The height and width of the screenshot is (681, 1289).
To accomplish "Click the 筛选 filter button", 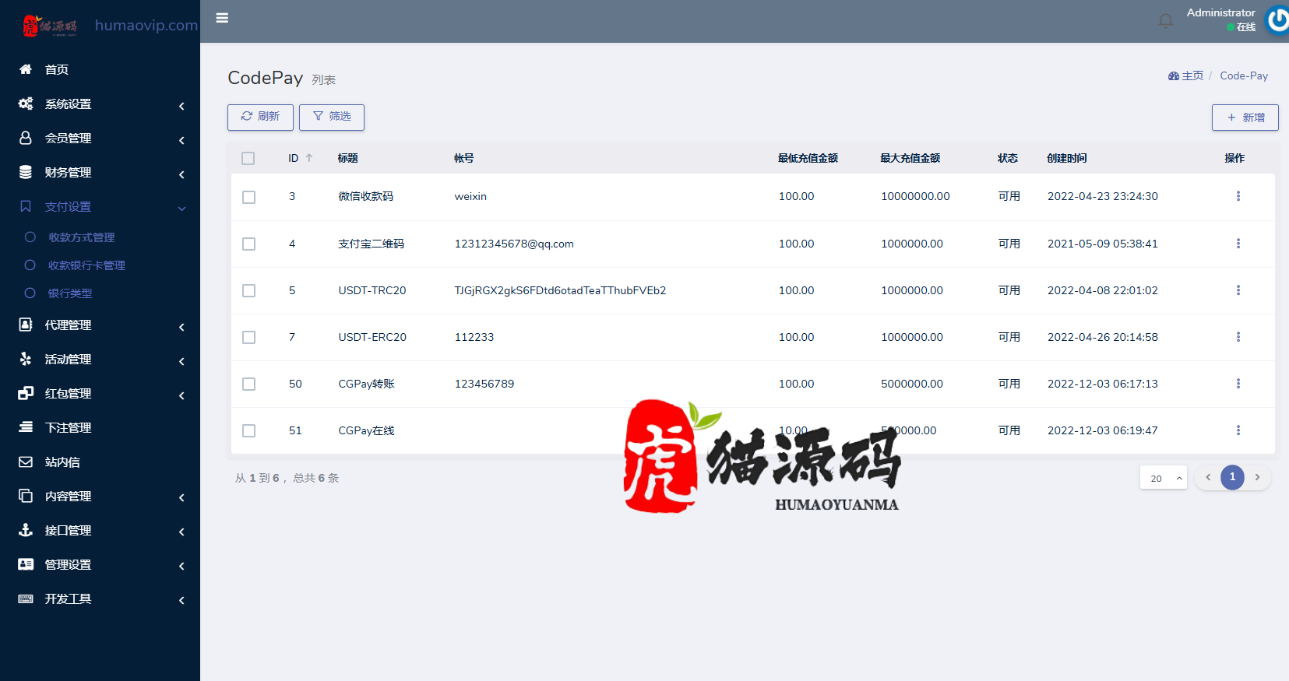I will pyautogui.click(x=332, y=117).
